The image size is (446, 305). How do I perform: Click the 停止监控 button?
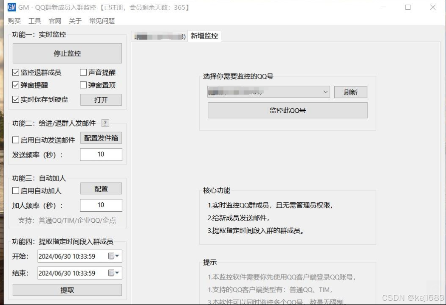pyautogui.click(x=67, y=53)
